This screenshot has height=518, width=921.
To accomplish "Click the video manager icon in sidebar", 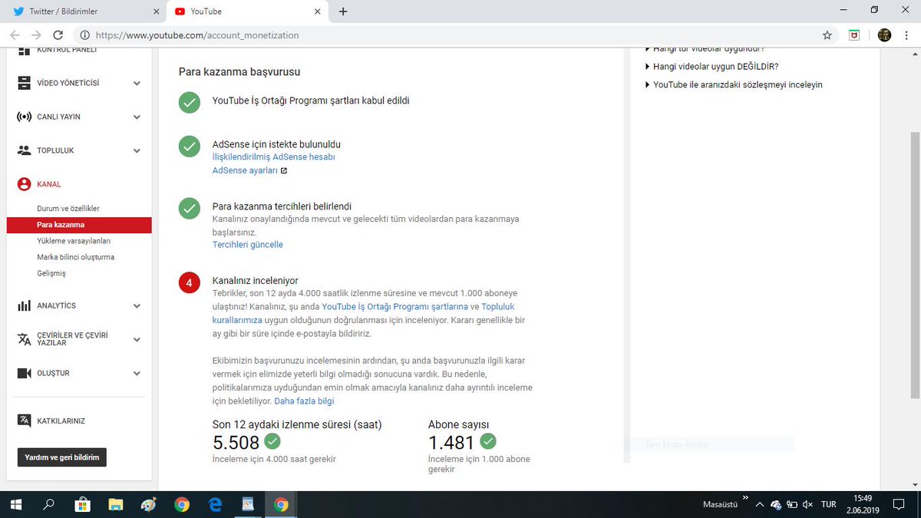I will click(24, 83).
